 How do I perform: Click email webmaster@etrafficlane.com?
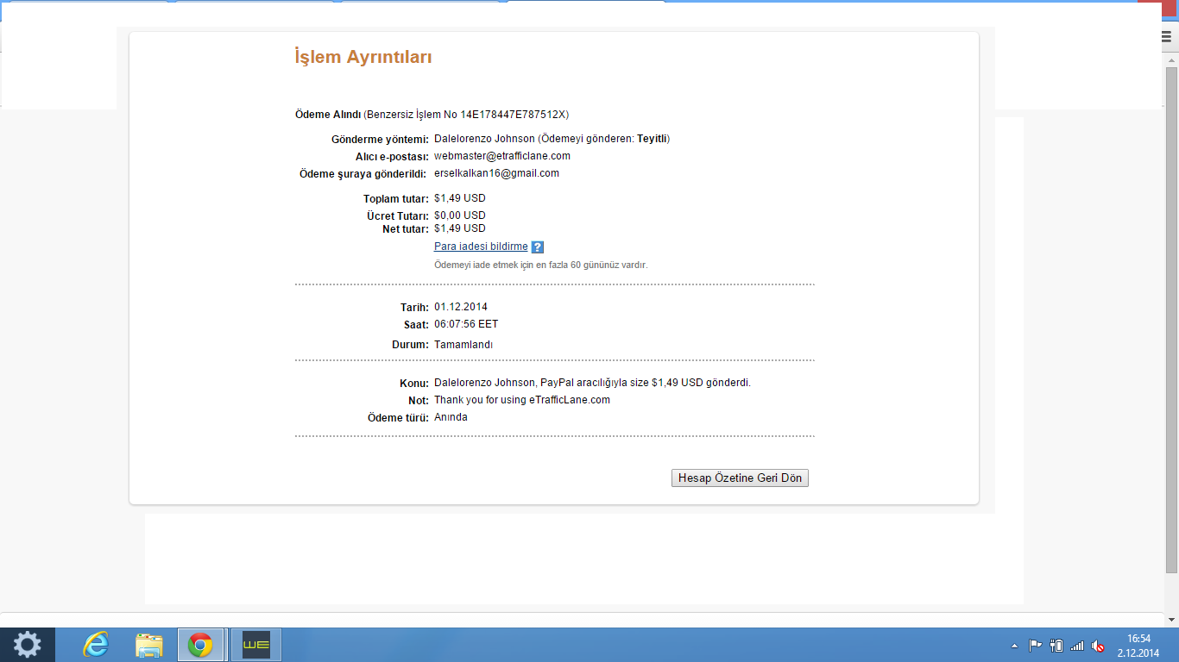click(502, 156)
